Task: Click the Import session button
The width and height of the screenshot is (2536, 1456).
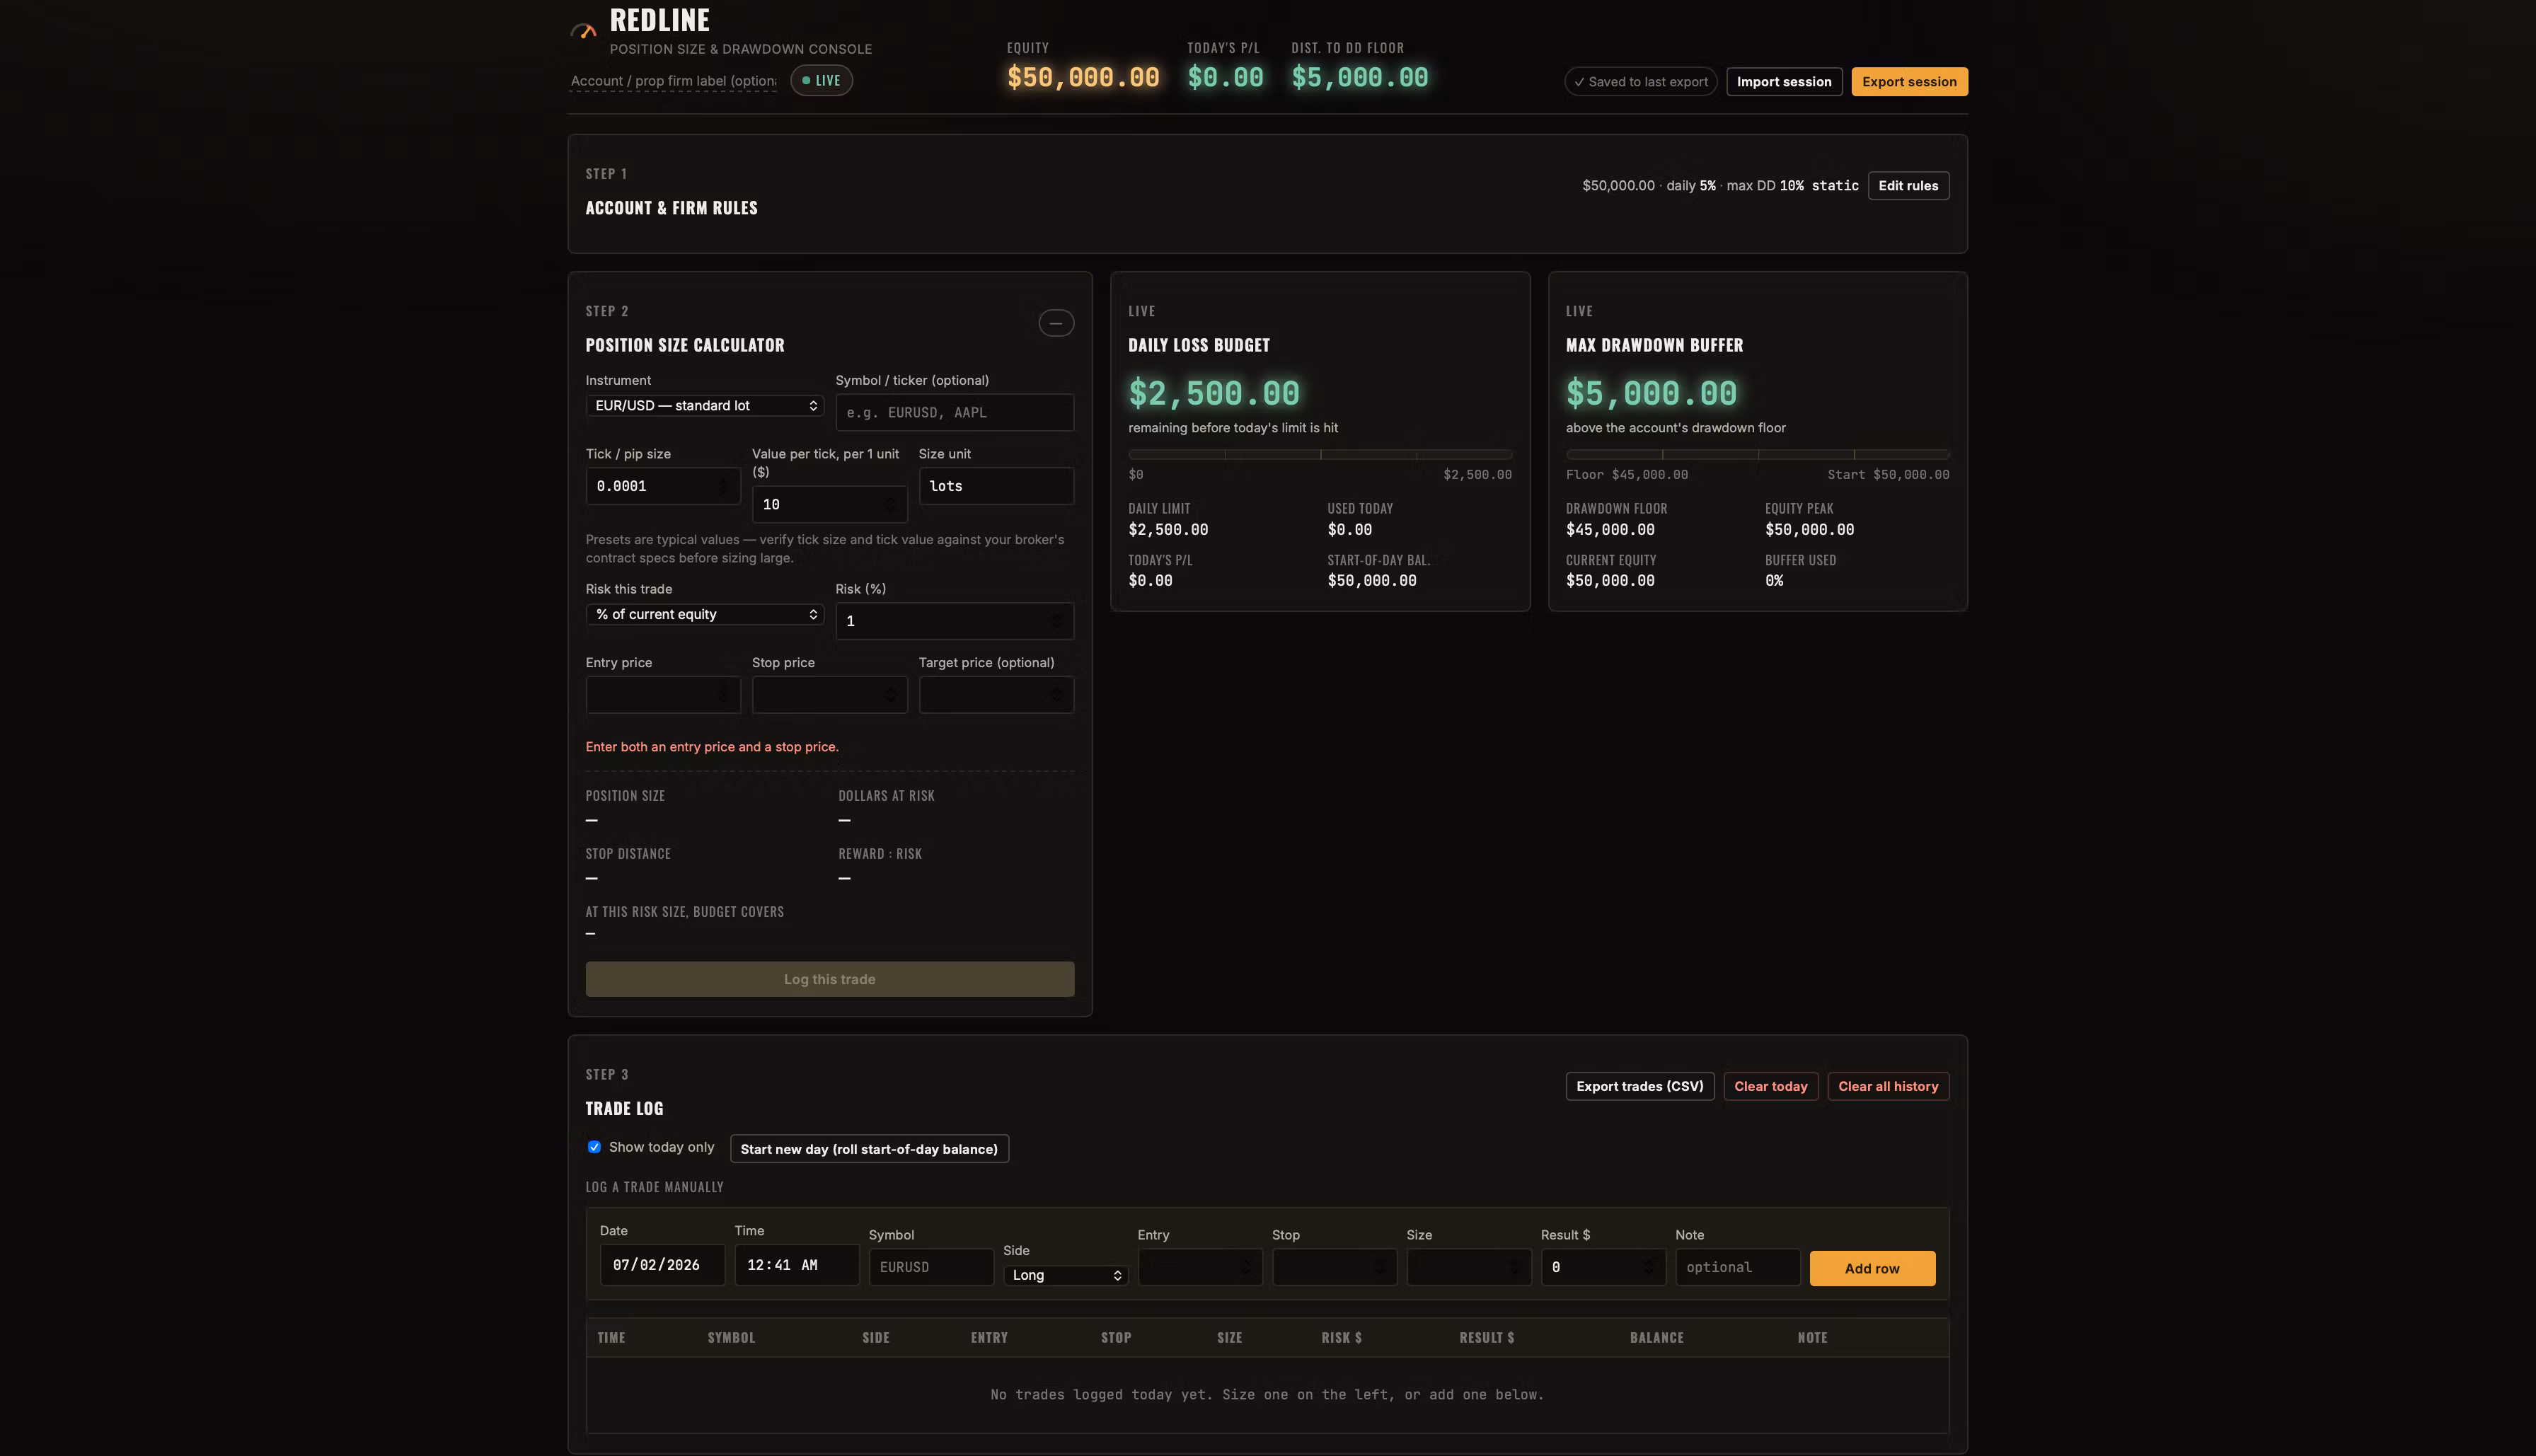Action: (x=1784, y=82)
